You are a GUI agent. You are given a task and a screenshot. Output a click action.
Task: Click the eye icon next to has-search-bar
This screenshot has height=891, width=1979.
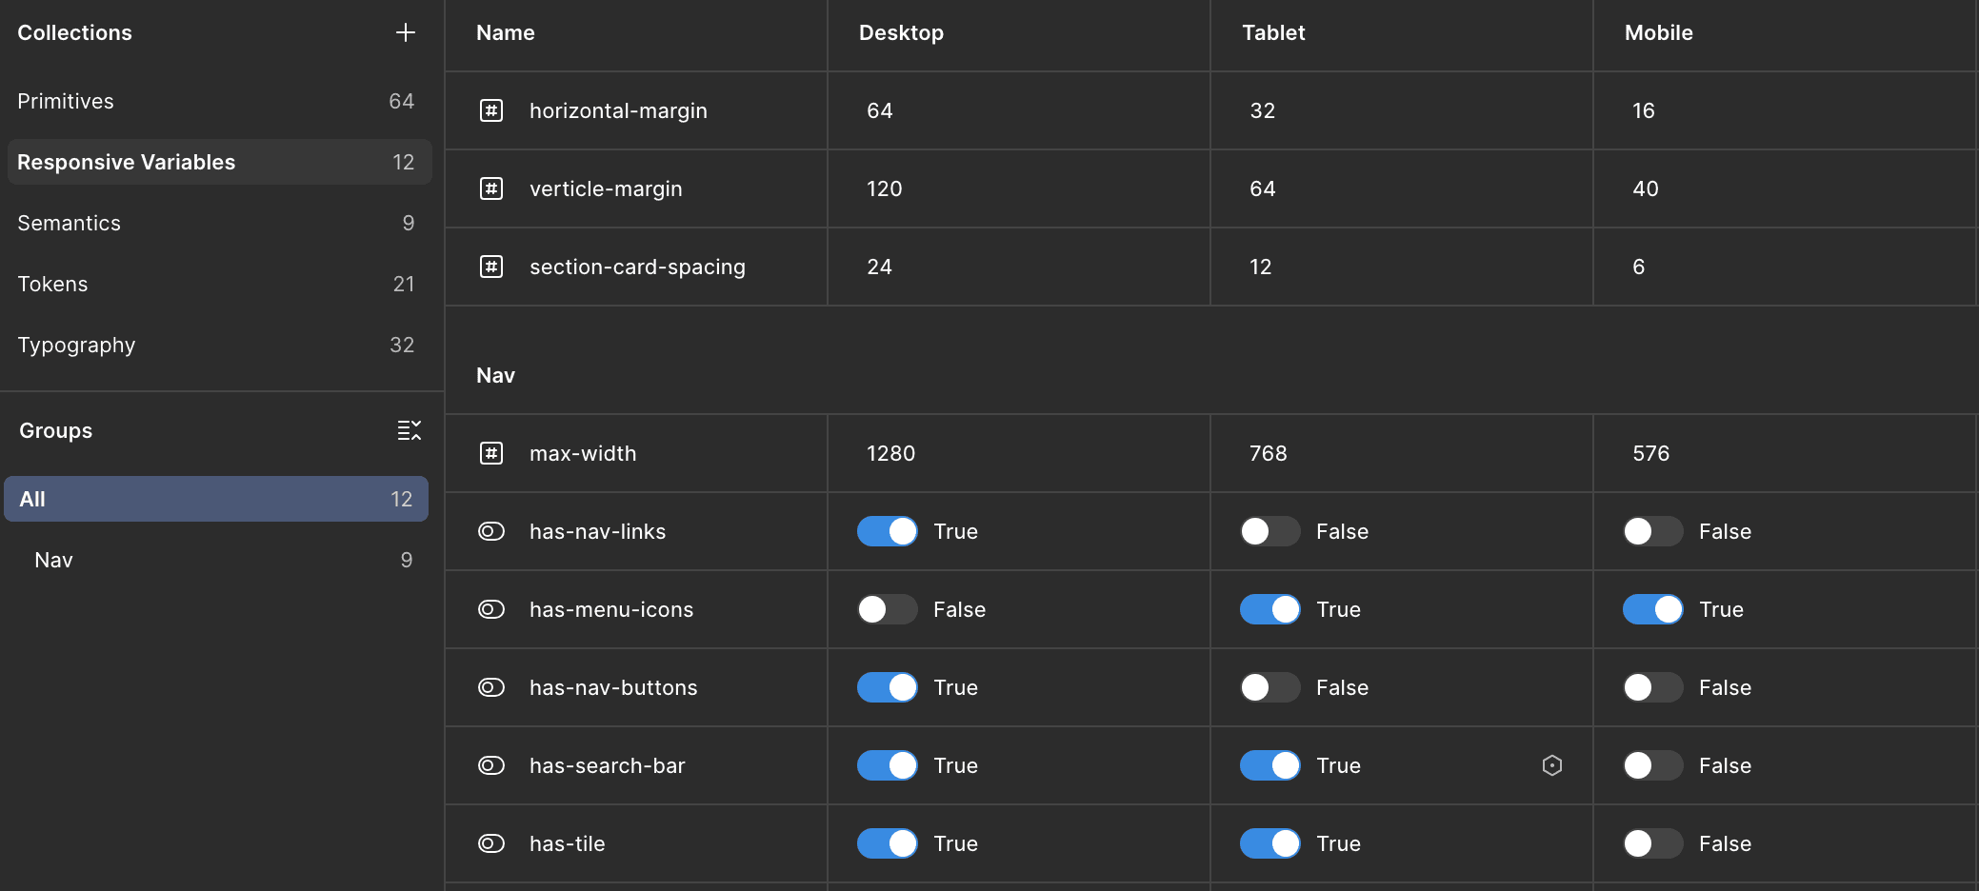click(491, 765)
